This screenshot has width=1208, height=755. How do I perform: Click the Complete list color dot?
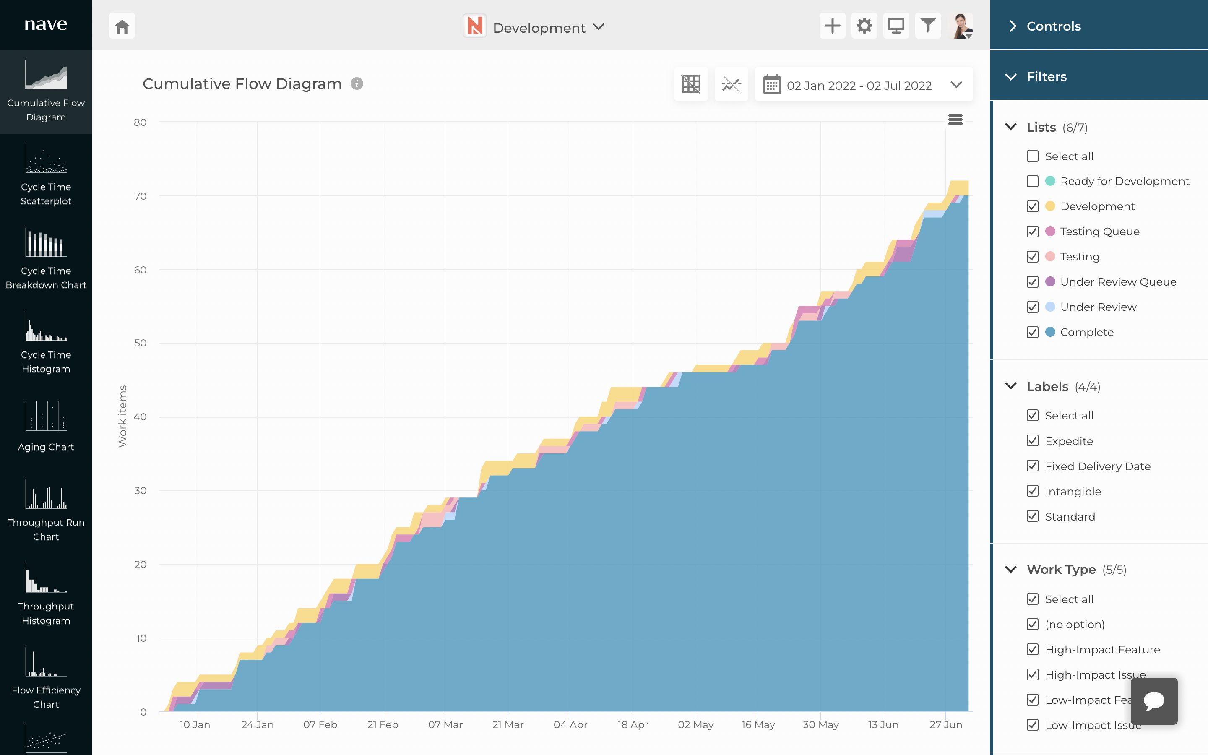[x=1050, y=332]
